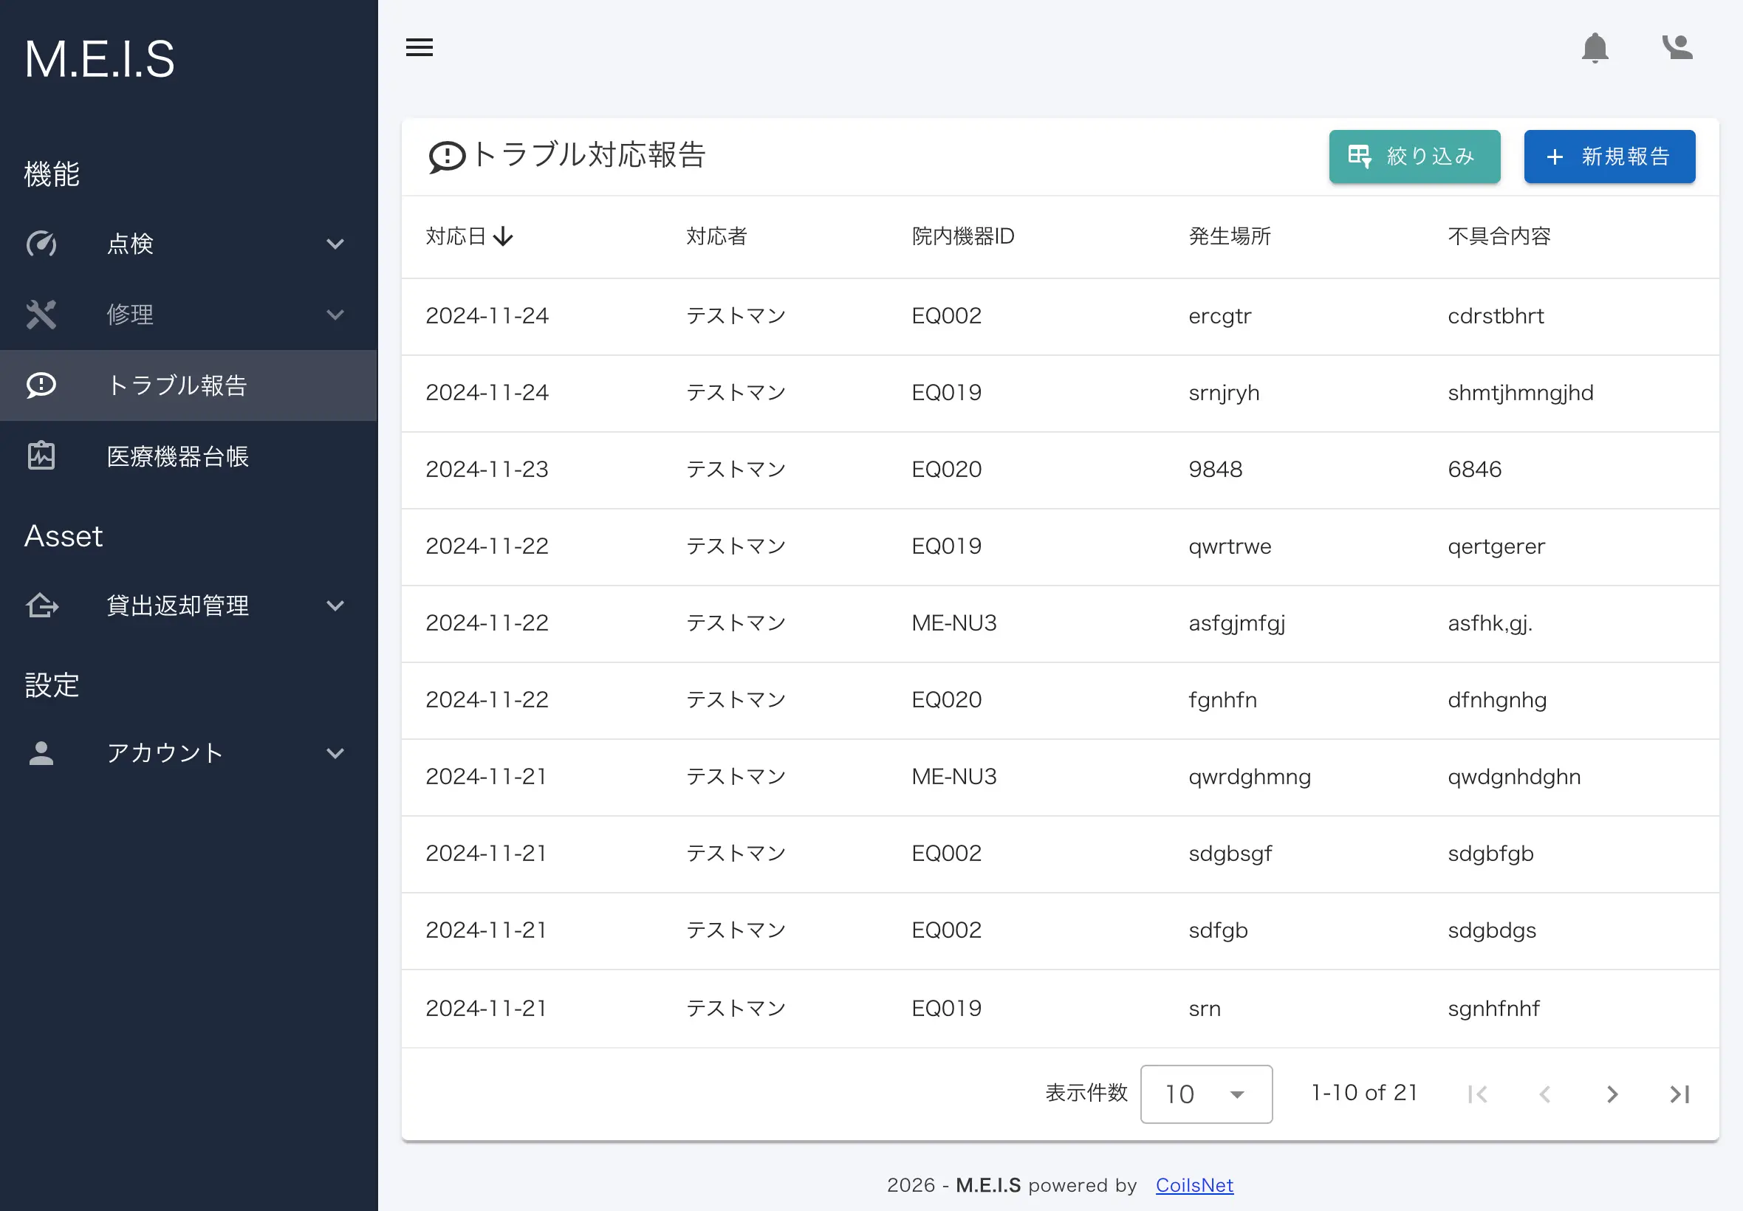Click cell qwrdghmng
Viewport: 1743px width, 1211px height.
pyautogui.click(x=1250, y=777)
